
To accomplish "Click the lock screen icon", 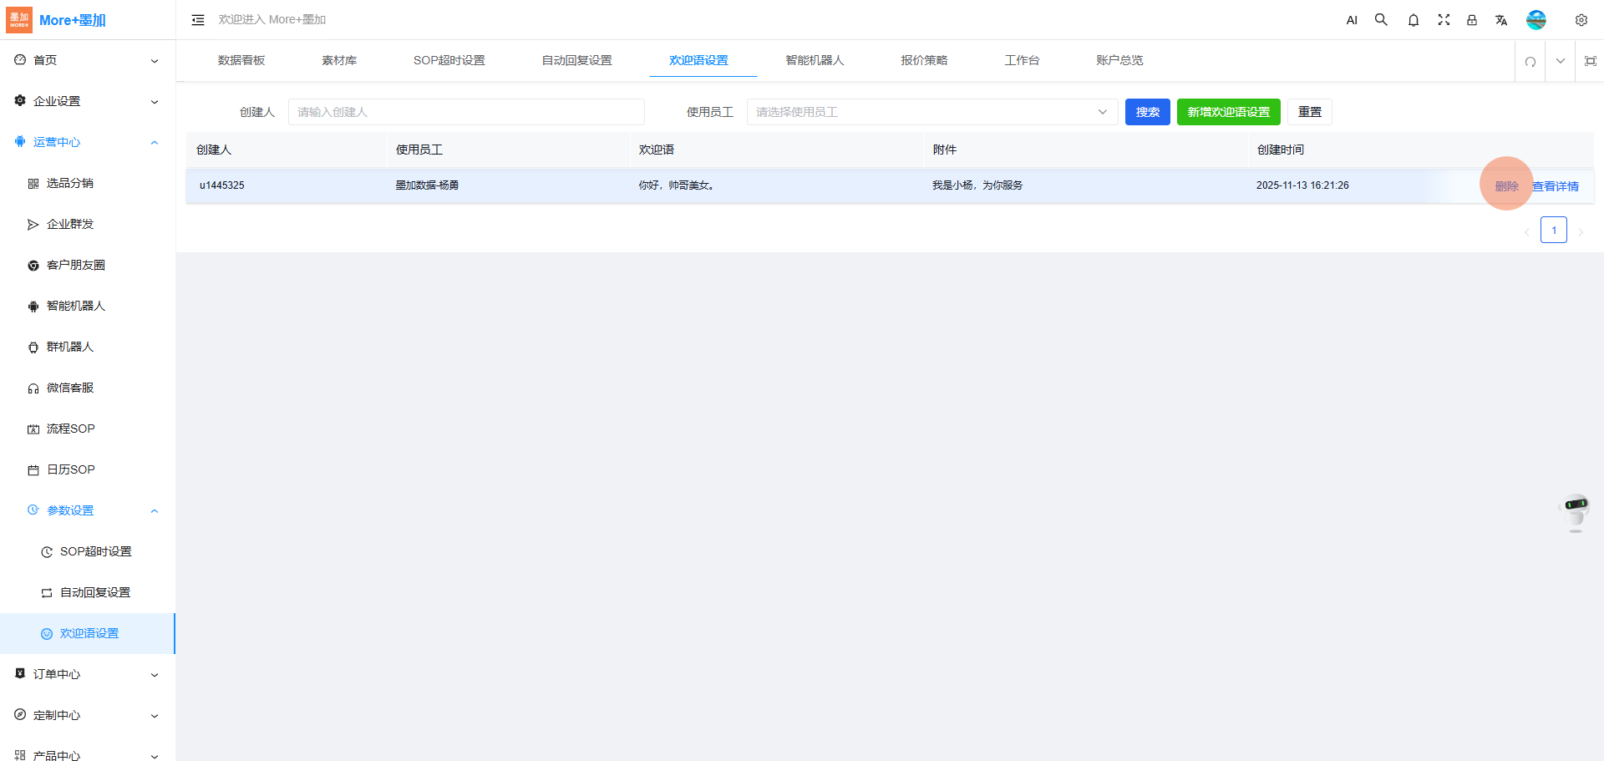I will (1472, 20).
